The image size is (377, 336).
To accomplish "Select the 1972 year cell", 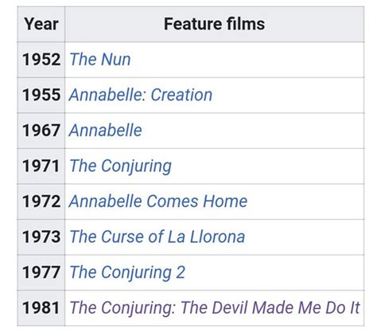I will [41, 201].
